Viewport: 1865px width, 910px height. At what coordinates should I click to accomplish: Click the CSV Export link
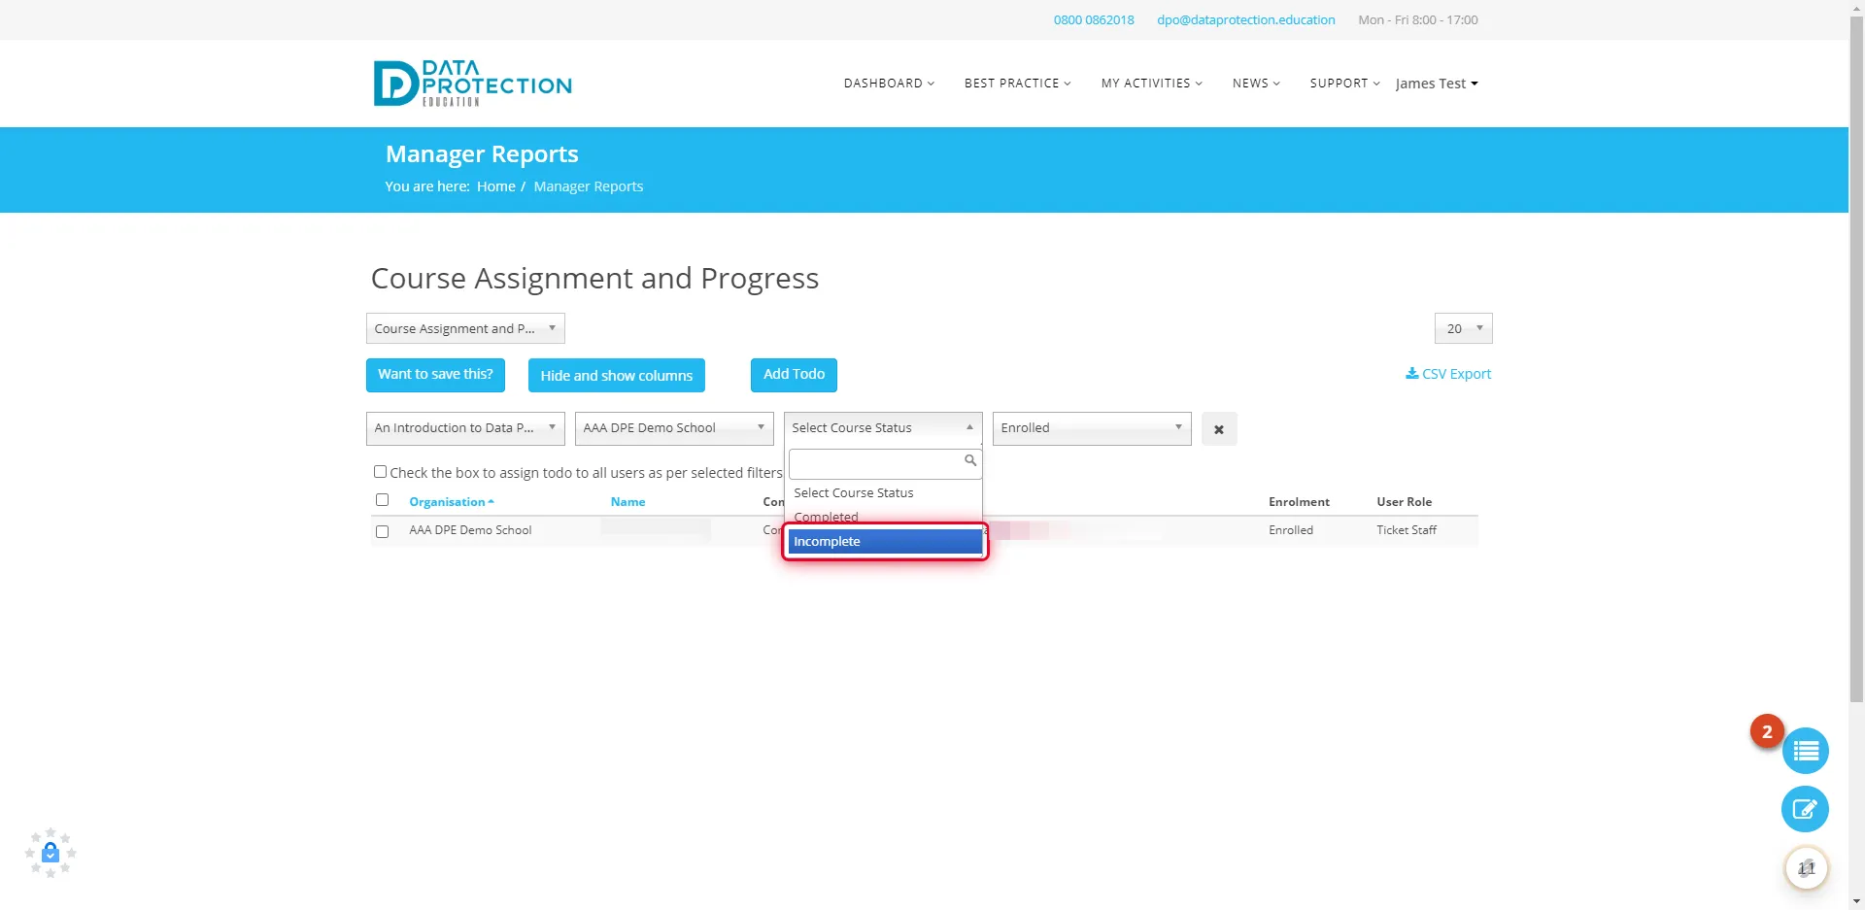coord(1448,374)
